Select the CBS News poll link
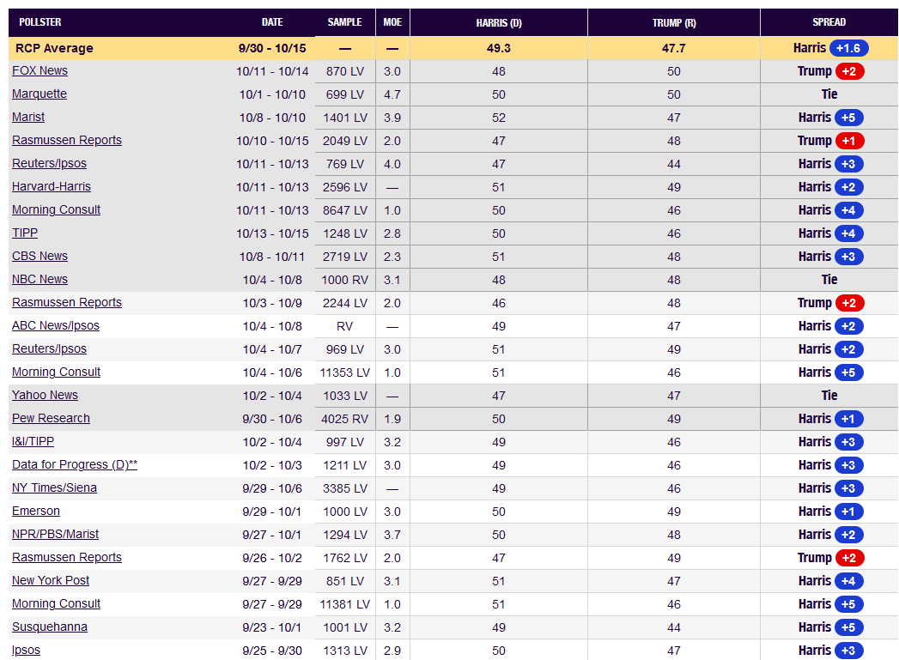The height and width of the screenshot is (660, 899). [x=39, y=257]
